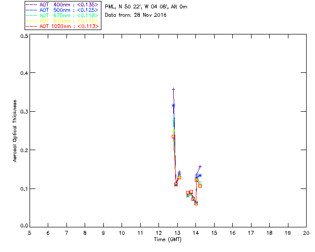
Task: Click the 0.4 y-axis tick label
Action: pyautogui.click(x=24, y=73)
